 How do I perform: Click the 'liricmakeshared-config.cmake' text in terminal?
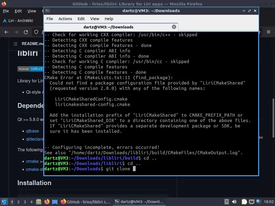coord(93,104)
